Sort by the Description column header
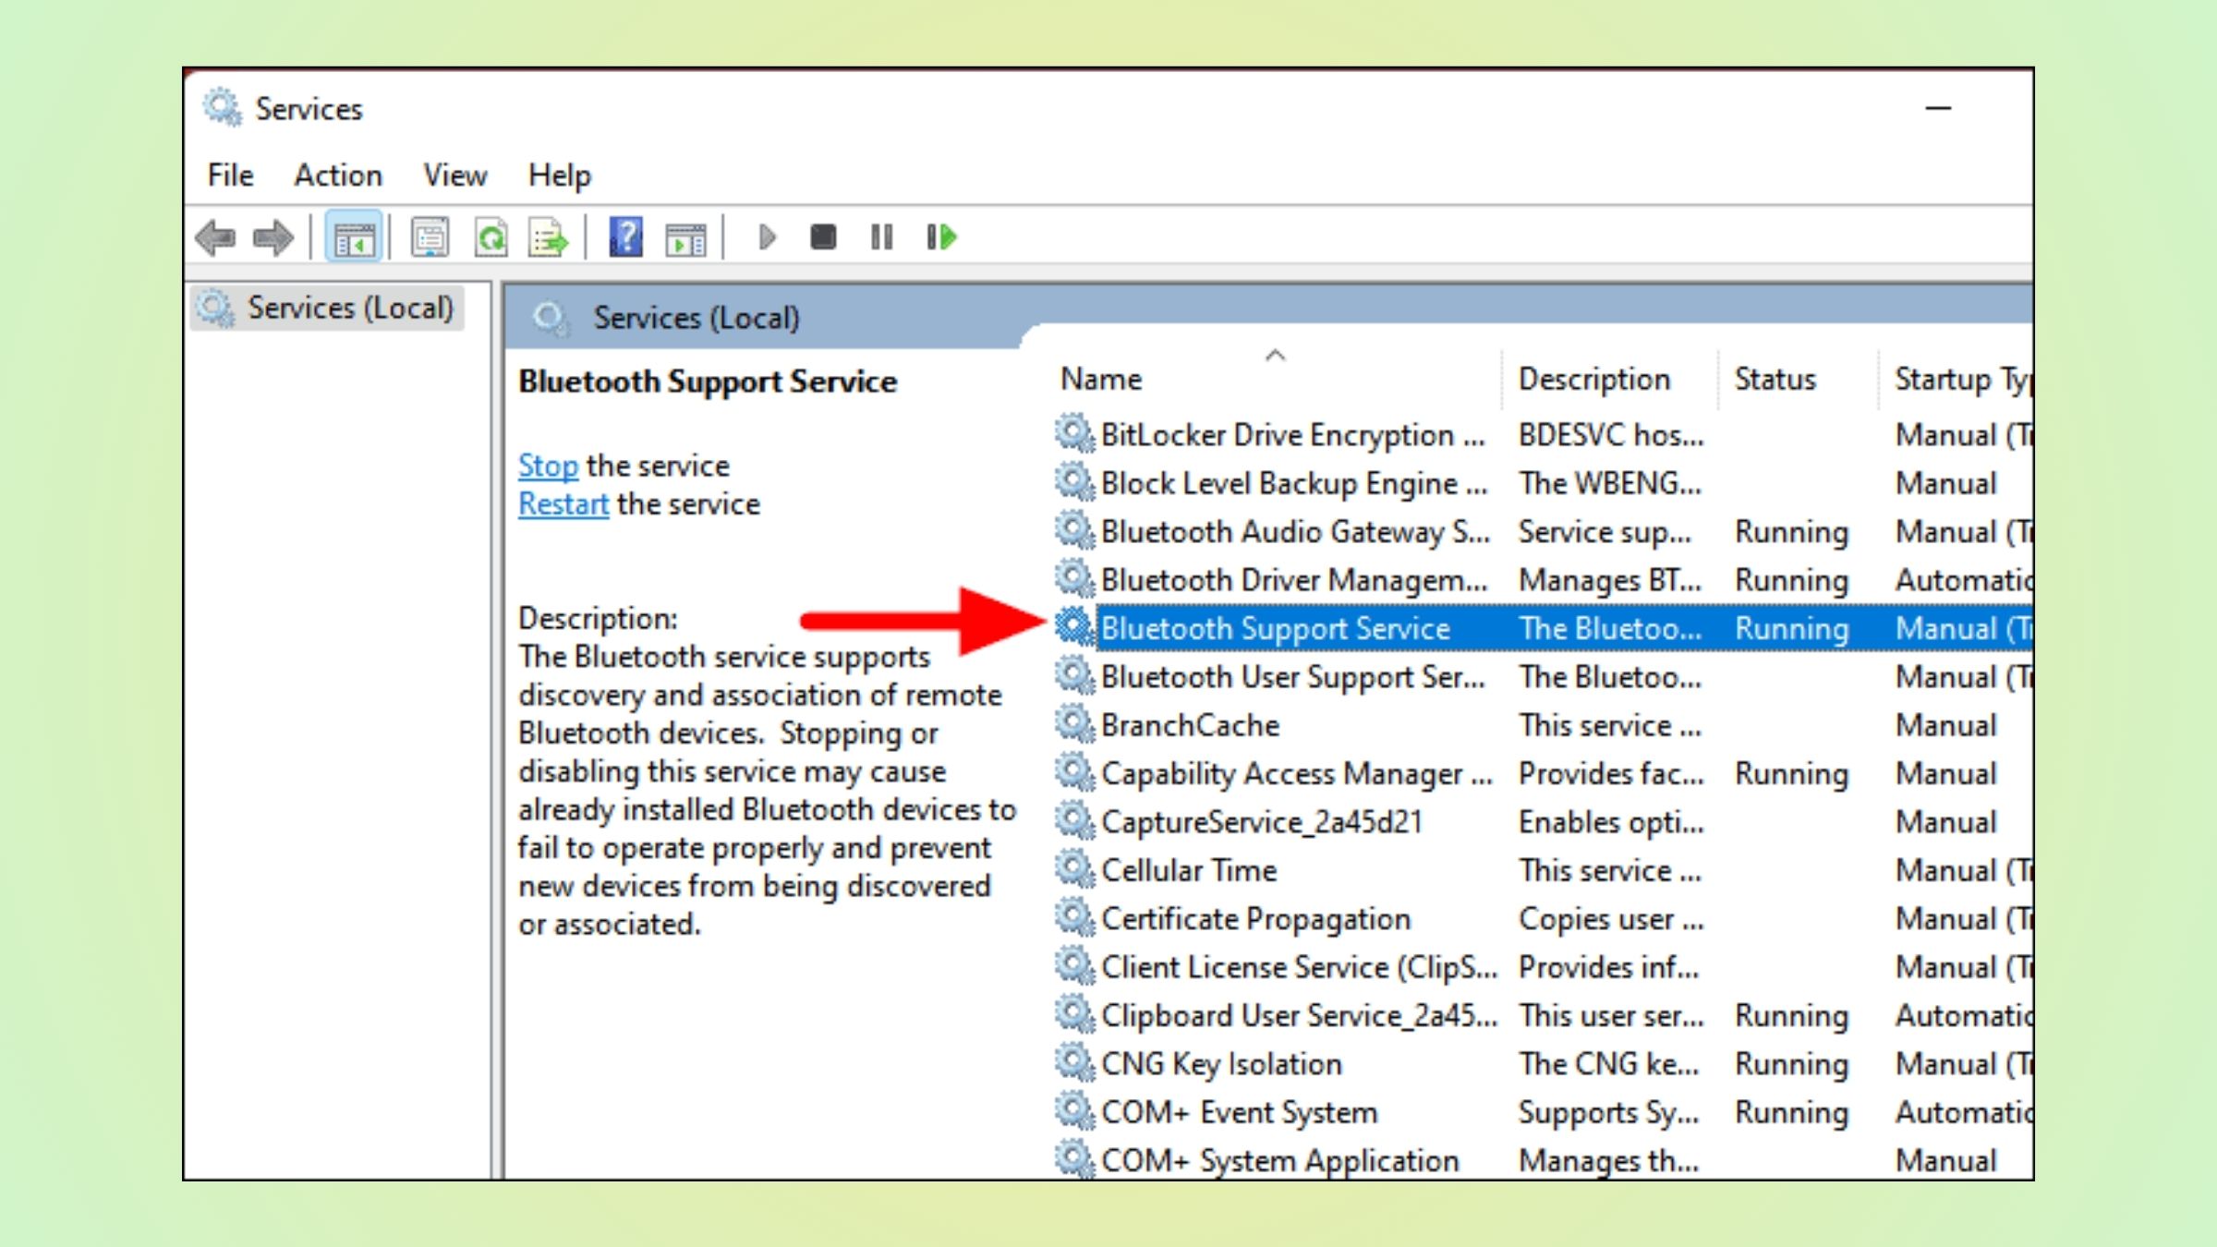The height and width of the screenshot is (1247, 2217). [x=1593, y=380]
